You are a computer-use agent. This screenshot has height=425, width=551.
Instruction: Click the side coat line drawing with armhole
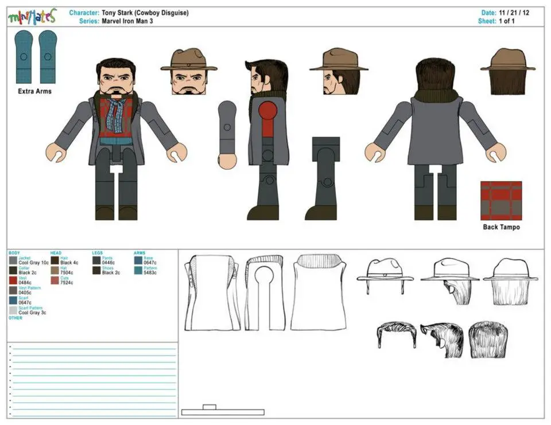coord(265,293)
